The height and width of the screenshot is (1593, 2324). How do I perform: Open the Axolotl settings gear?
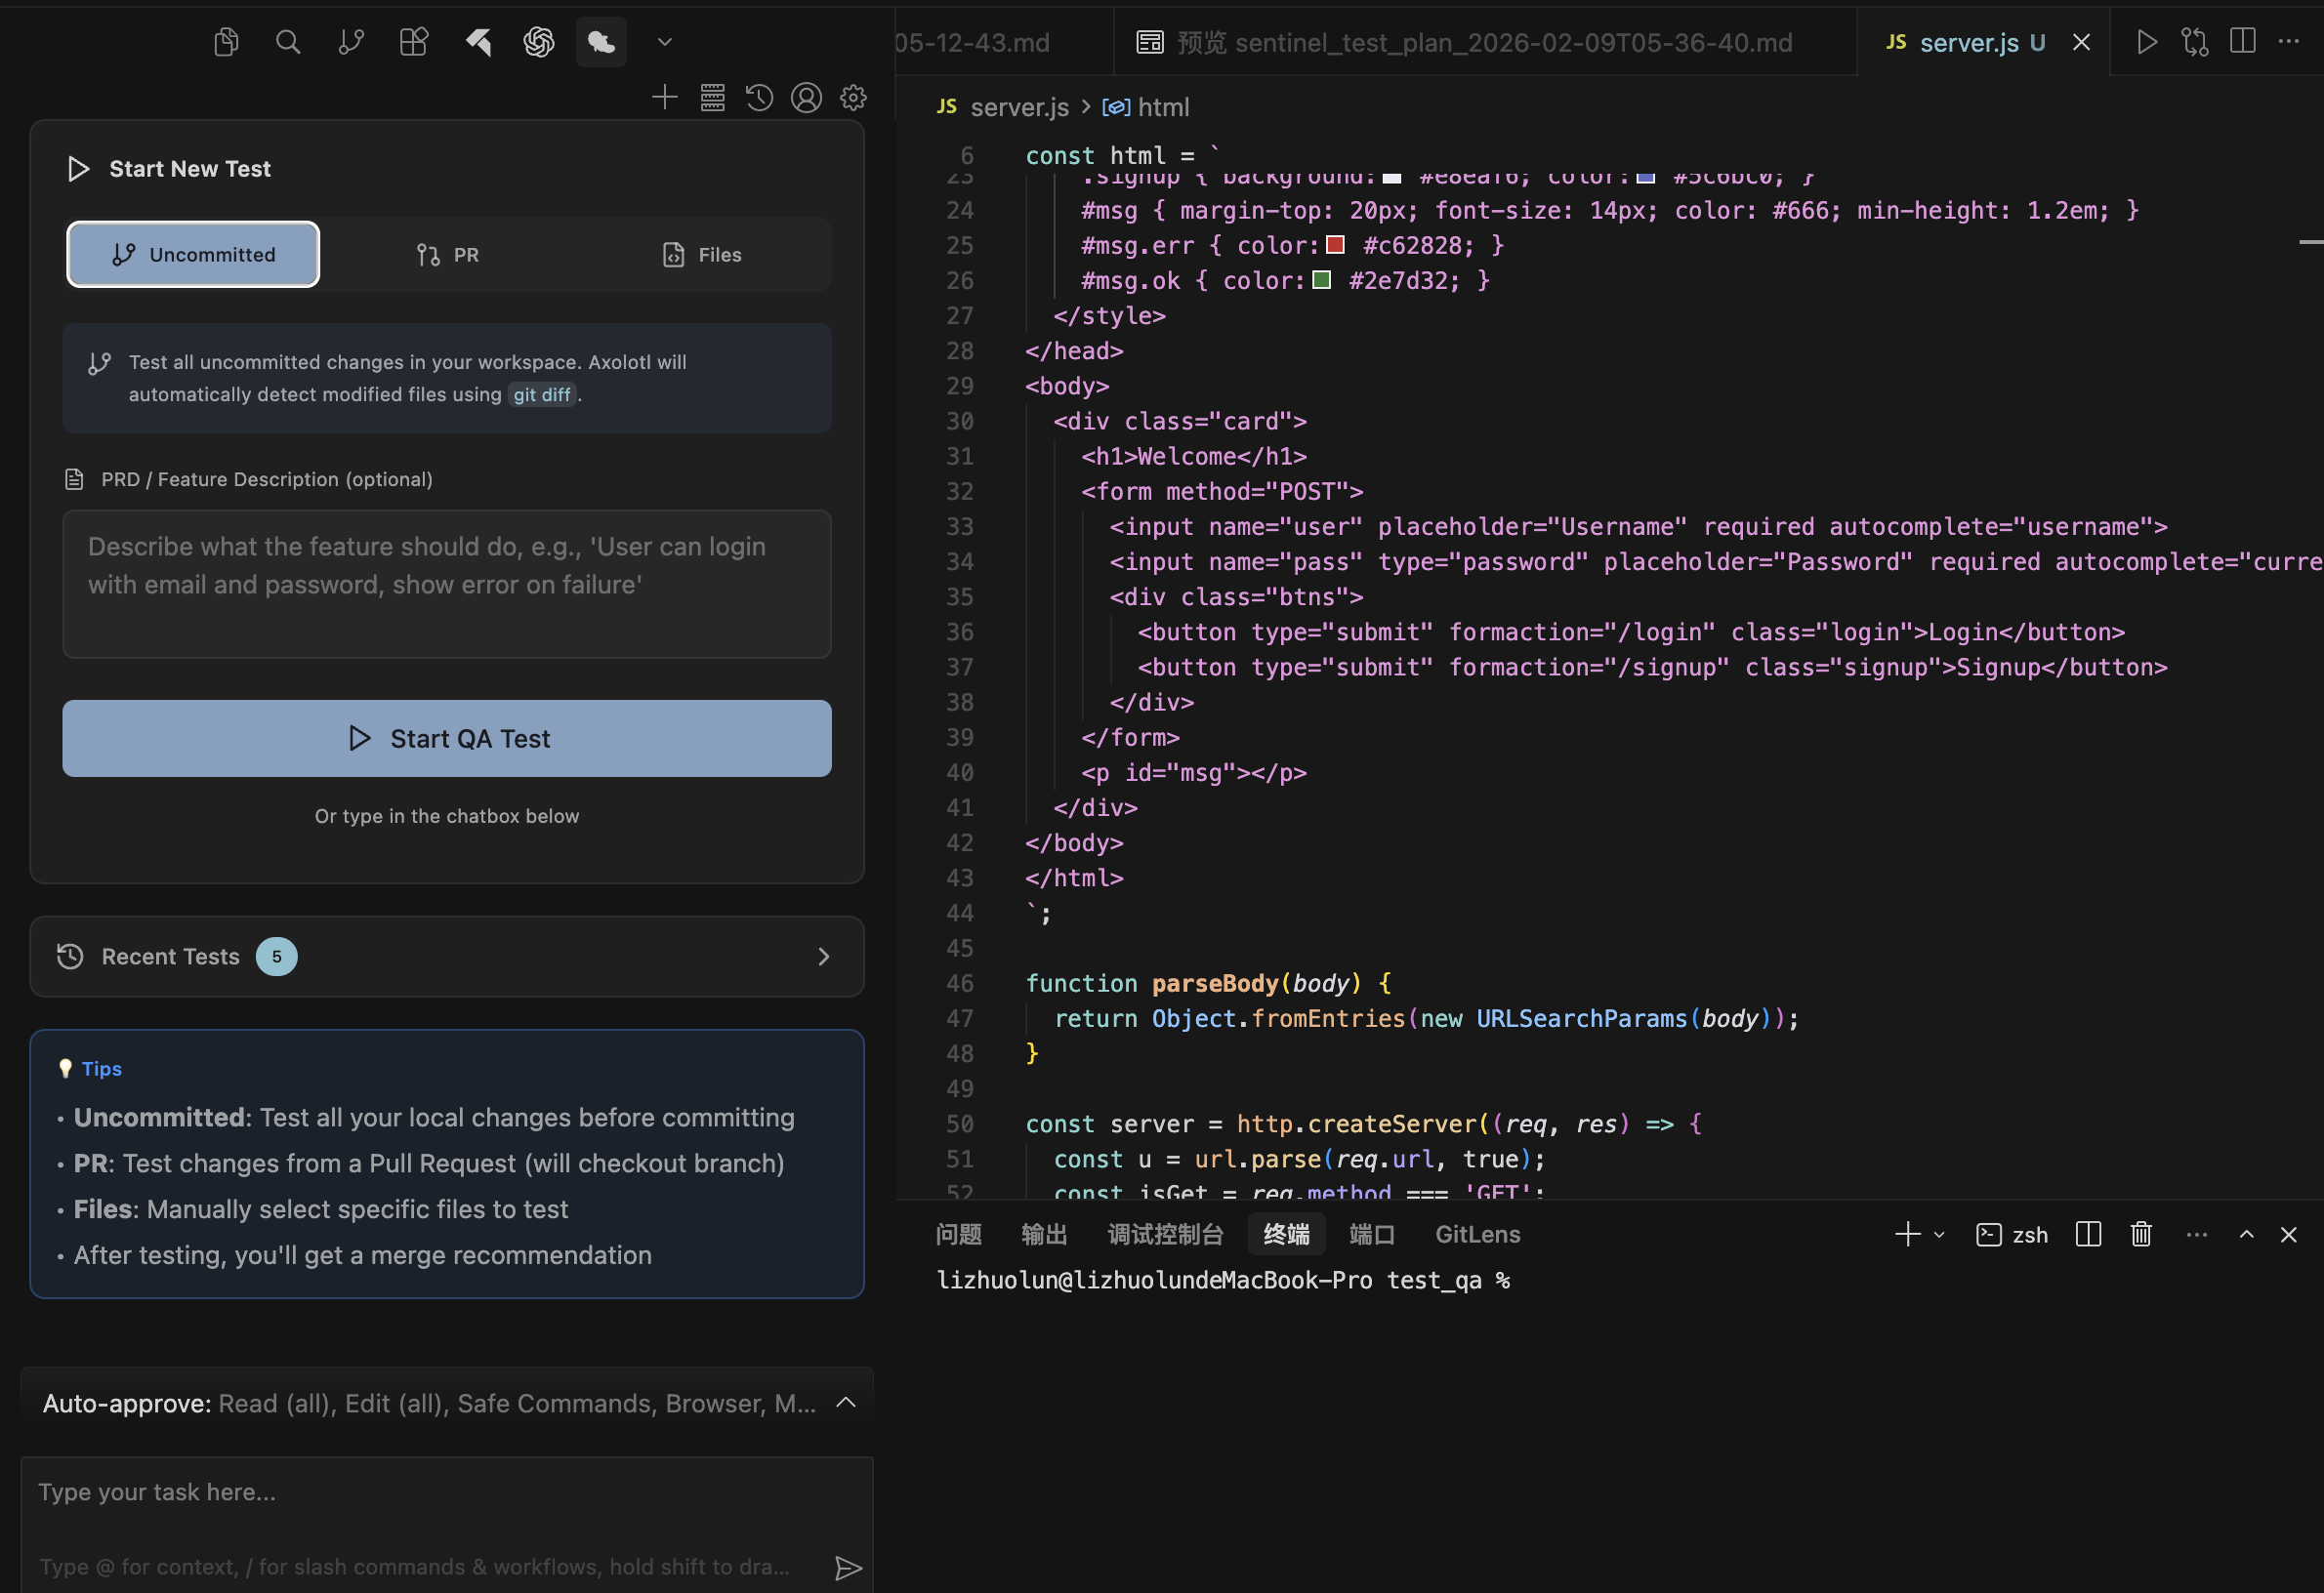click(853, 97)
